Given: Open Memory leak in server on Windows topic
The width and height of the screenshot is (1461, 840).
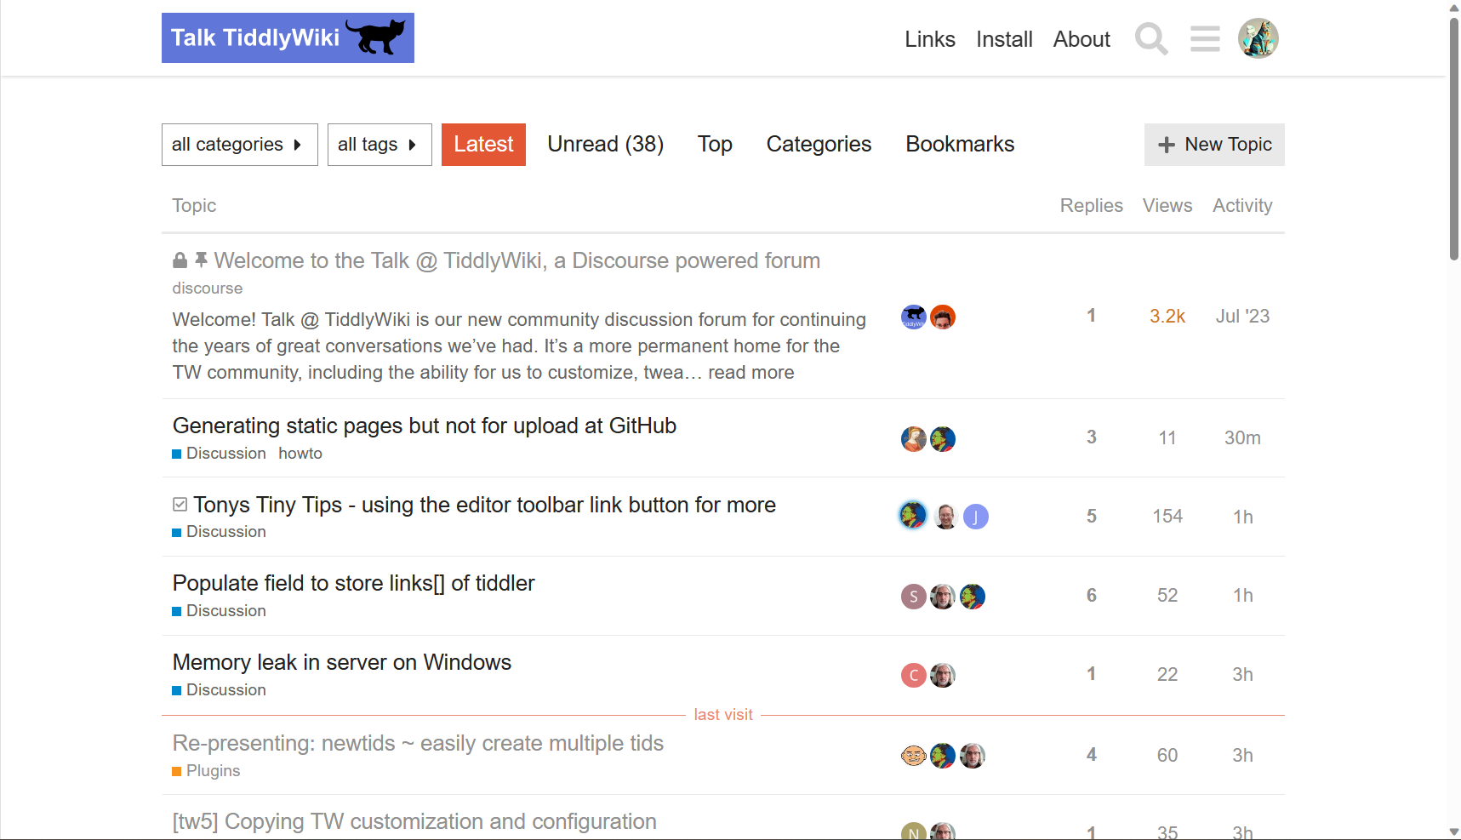Looking at the screenshot, I should [342, 662].
